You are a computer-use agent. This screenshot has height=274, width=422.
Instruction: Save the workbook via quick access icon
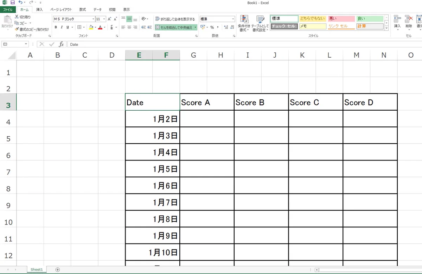pos(13,2)
